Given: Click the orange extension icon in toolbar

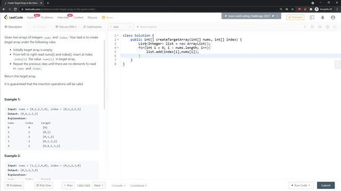Looking at the screenshot, I should [305, 9].
